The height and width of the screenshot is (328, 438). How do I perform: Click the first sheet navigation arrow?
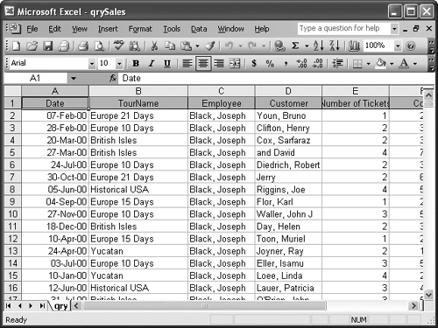[8, 306]
